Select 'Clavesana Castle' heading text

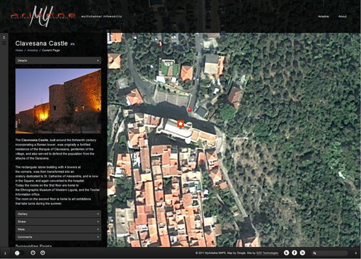point(42,44)
